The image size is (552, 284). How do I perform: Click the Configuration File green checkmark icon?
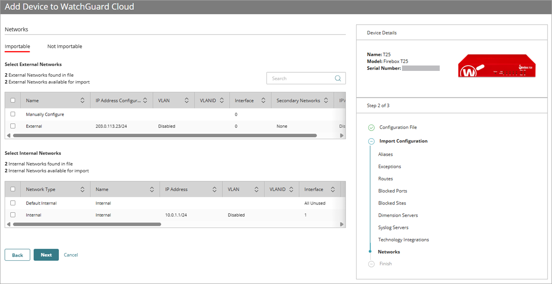coord(371,127)
